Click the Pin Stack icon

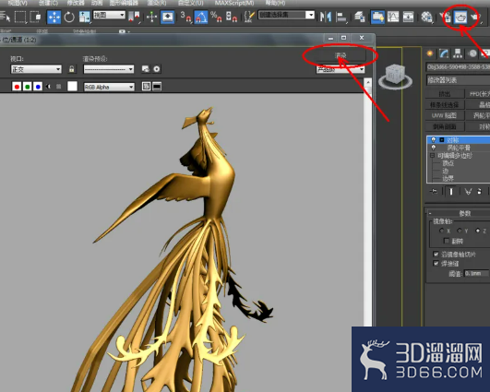point(434,191)
